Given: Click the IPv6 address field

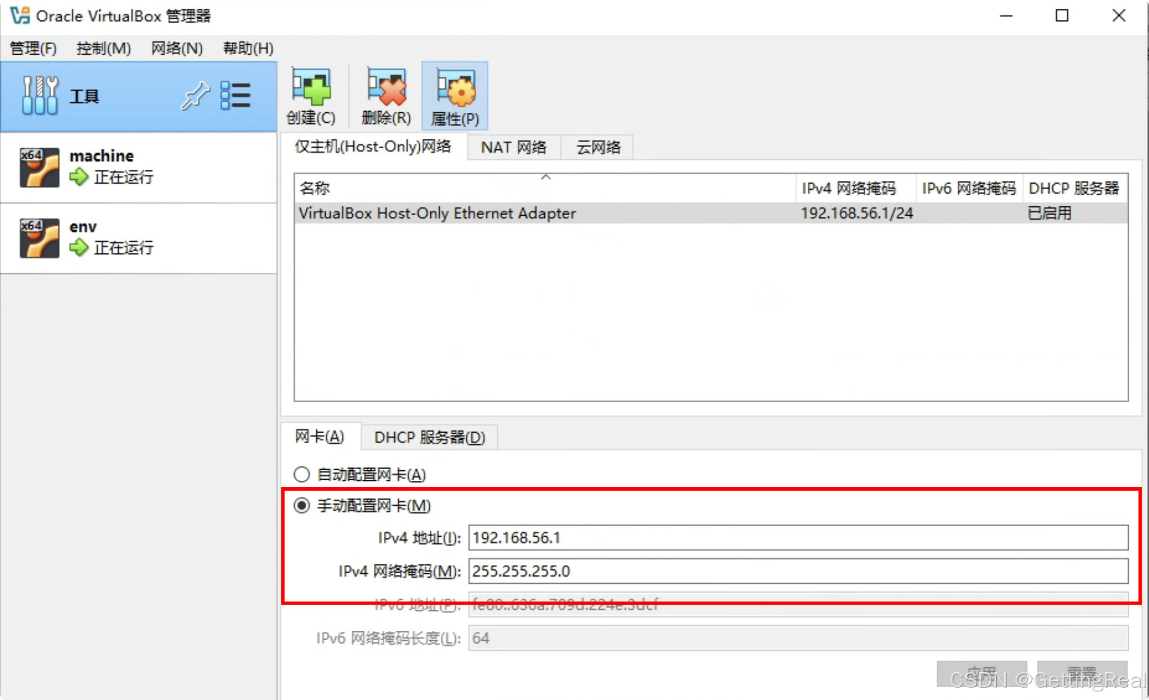Looking at the screenshot, I should click(x=798, y=605).
